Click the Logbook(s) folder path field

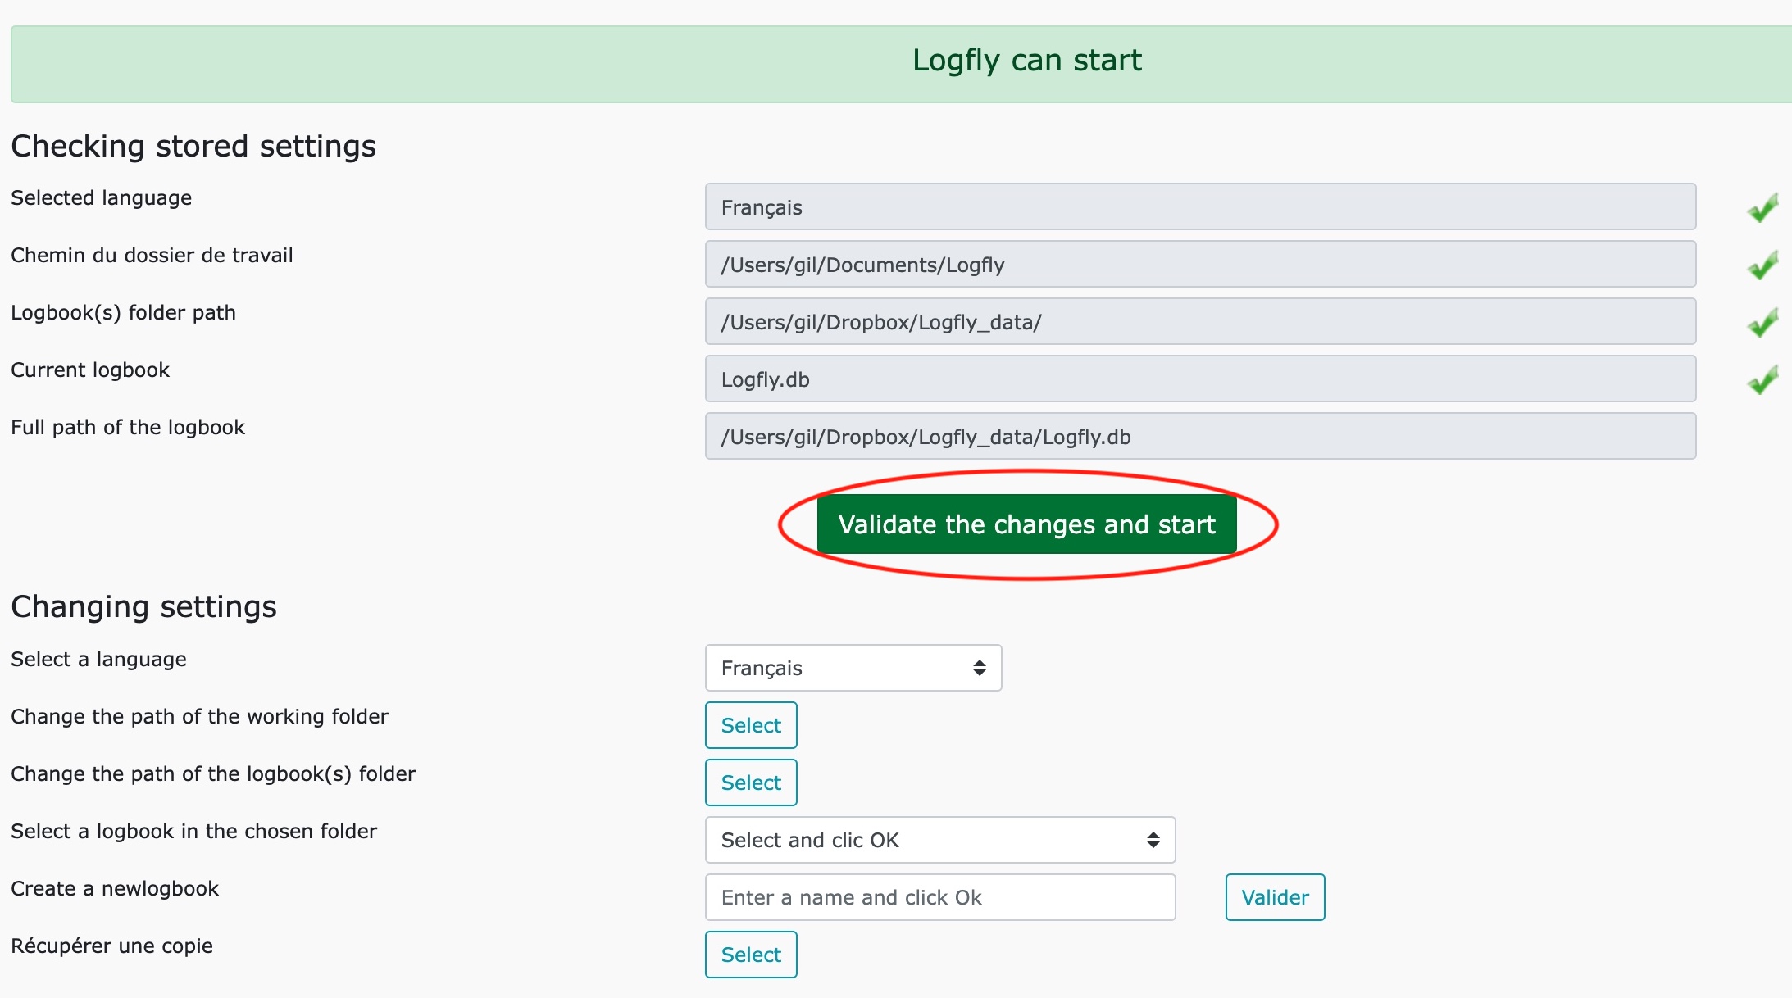coord(1200,321)
